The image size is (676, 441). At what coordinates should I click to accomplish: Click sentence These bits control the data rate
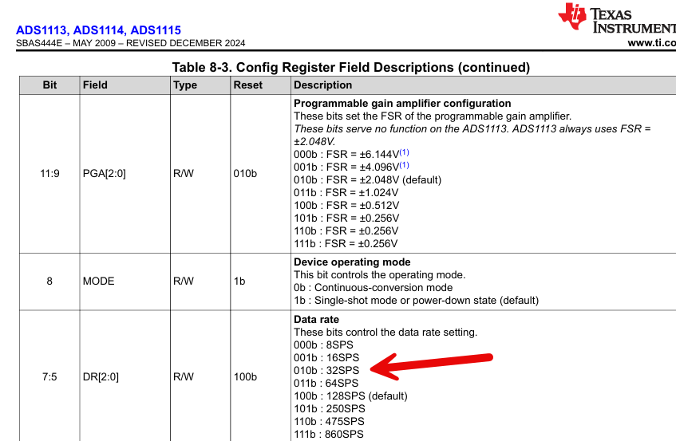(385, 333)
